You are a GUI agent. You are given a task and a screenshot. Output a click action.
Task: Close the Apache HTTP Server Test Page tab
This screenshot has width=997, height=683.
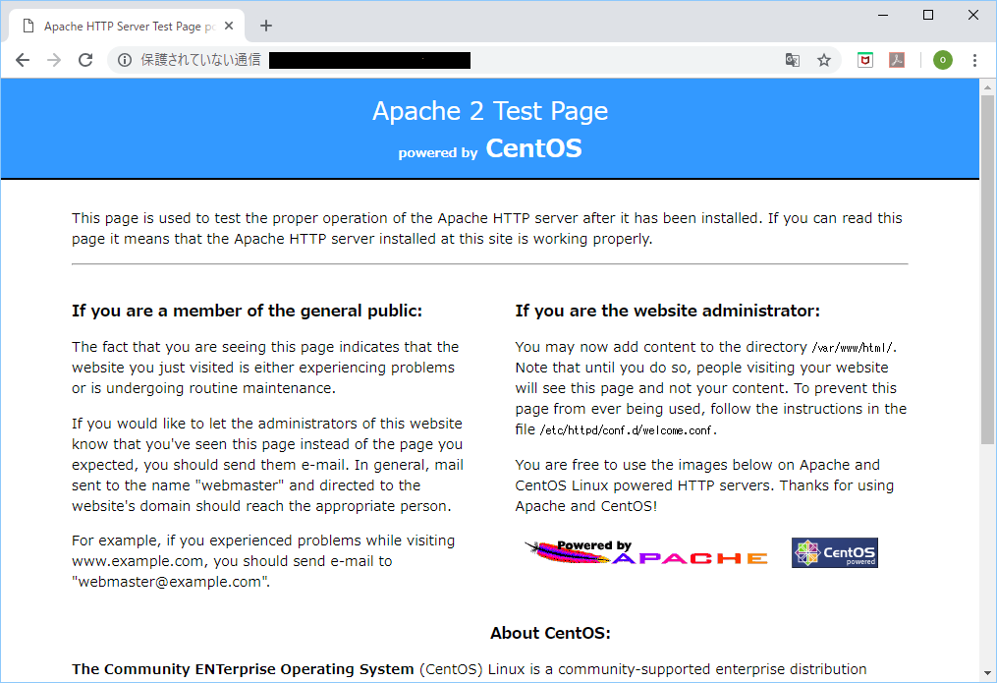coord(229,27)
